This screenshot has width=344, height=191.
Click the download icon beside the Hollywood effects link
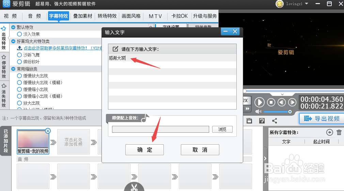(x=19, y=48)
